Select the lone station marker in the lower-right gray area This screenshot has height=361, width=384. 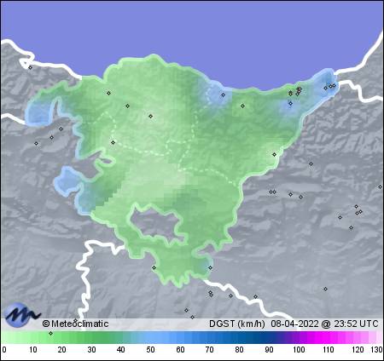[325, 289]
